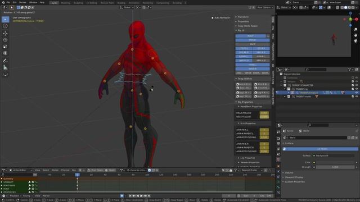Click the pan hand gizmo in small viewport

[355, 35]
